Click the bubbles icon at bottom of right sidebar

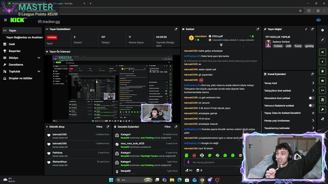(322, 119)
